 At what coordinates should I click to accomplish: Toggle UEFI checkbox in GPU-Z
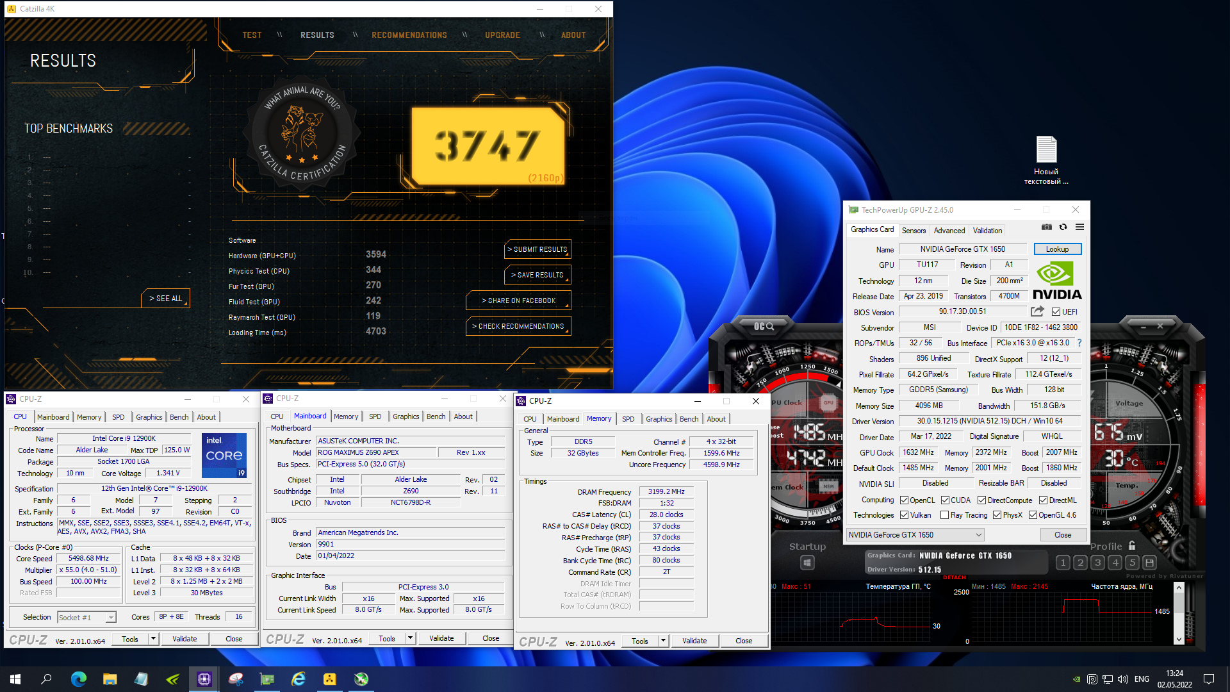coord(1056,312)
